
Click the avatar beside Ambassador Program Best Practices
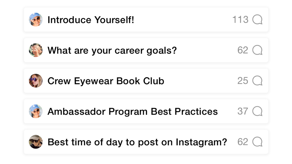click(36, 111)
